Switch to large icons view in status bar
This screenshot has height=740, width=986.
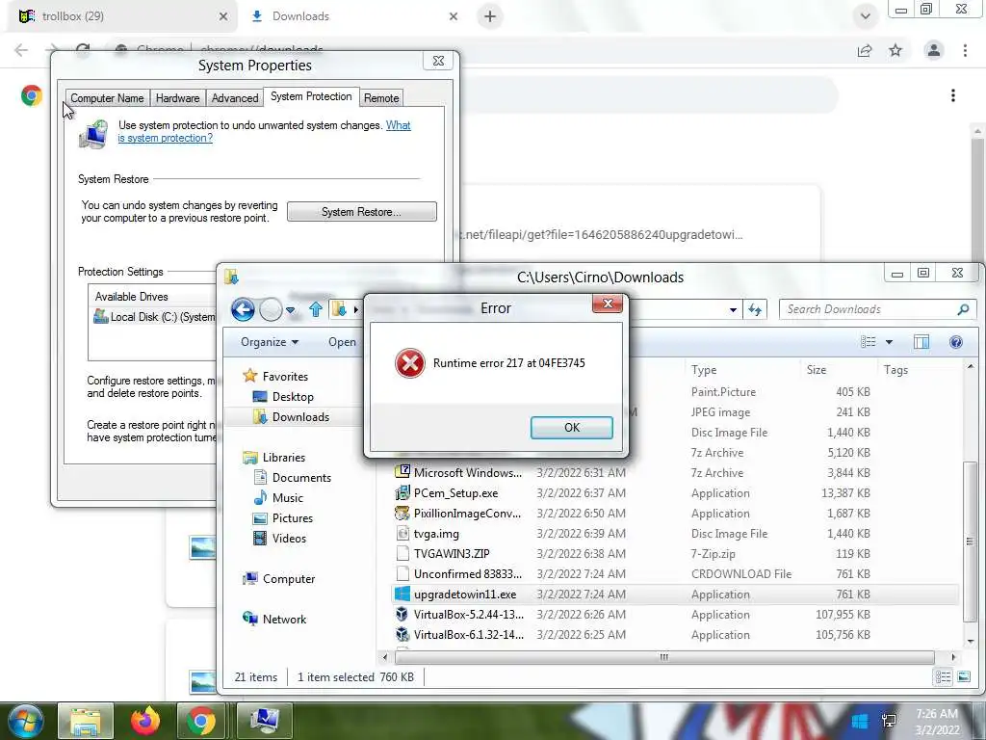coord(963,677)
